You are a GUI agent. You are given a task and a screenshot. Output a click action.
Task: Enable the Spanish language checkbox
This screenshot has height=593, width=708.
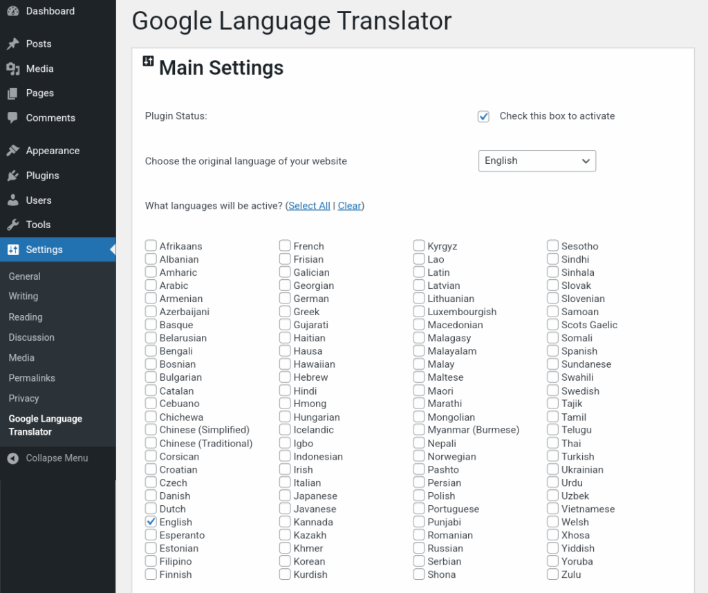coord(553,351)
